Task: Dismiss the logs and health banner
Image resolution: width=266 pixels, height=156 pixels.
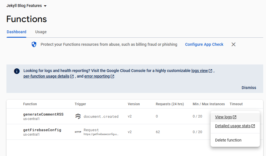Action: coord(249,88)
